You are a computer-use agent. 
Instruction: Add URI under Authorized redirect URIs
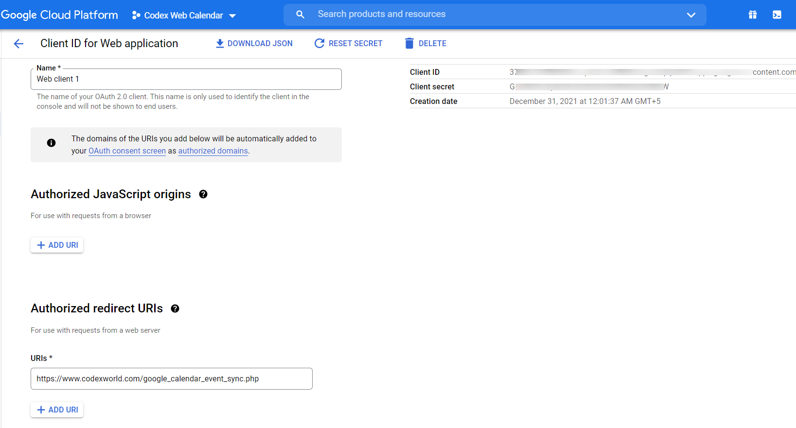(x=57, y=410)
